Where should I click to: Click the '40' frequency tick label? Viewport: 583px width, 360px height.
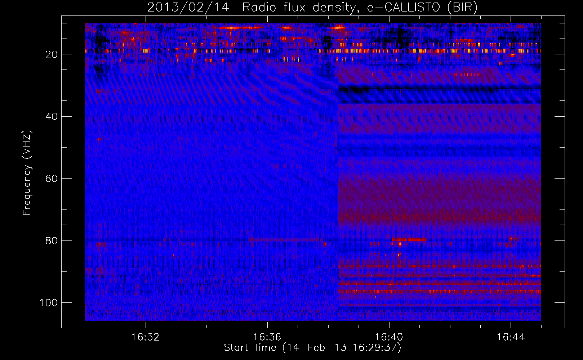coord(52,117)
